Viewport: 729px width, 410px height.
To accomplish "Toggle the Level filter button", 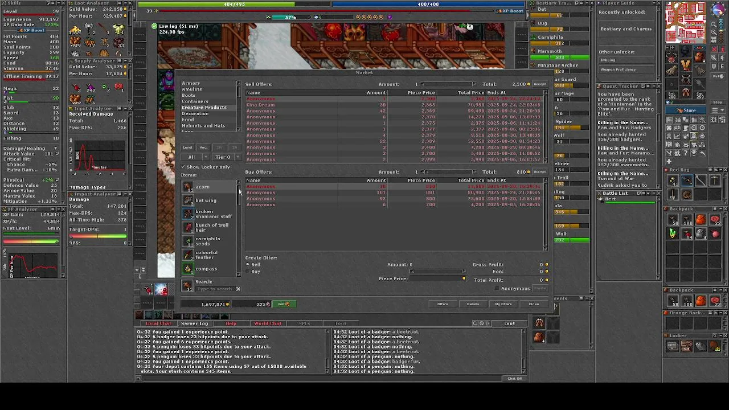I will coord(187,147).
